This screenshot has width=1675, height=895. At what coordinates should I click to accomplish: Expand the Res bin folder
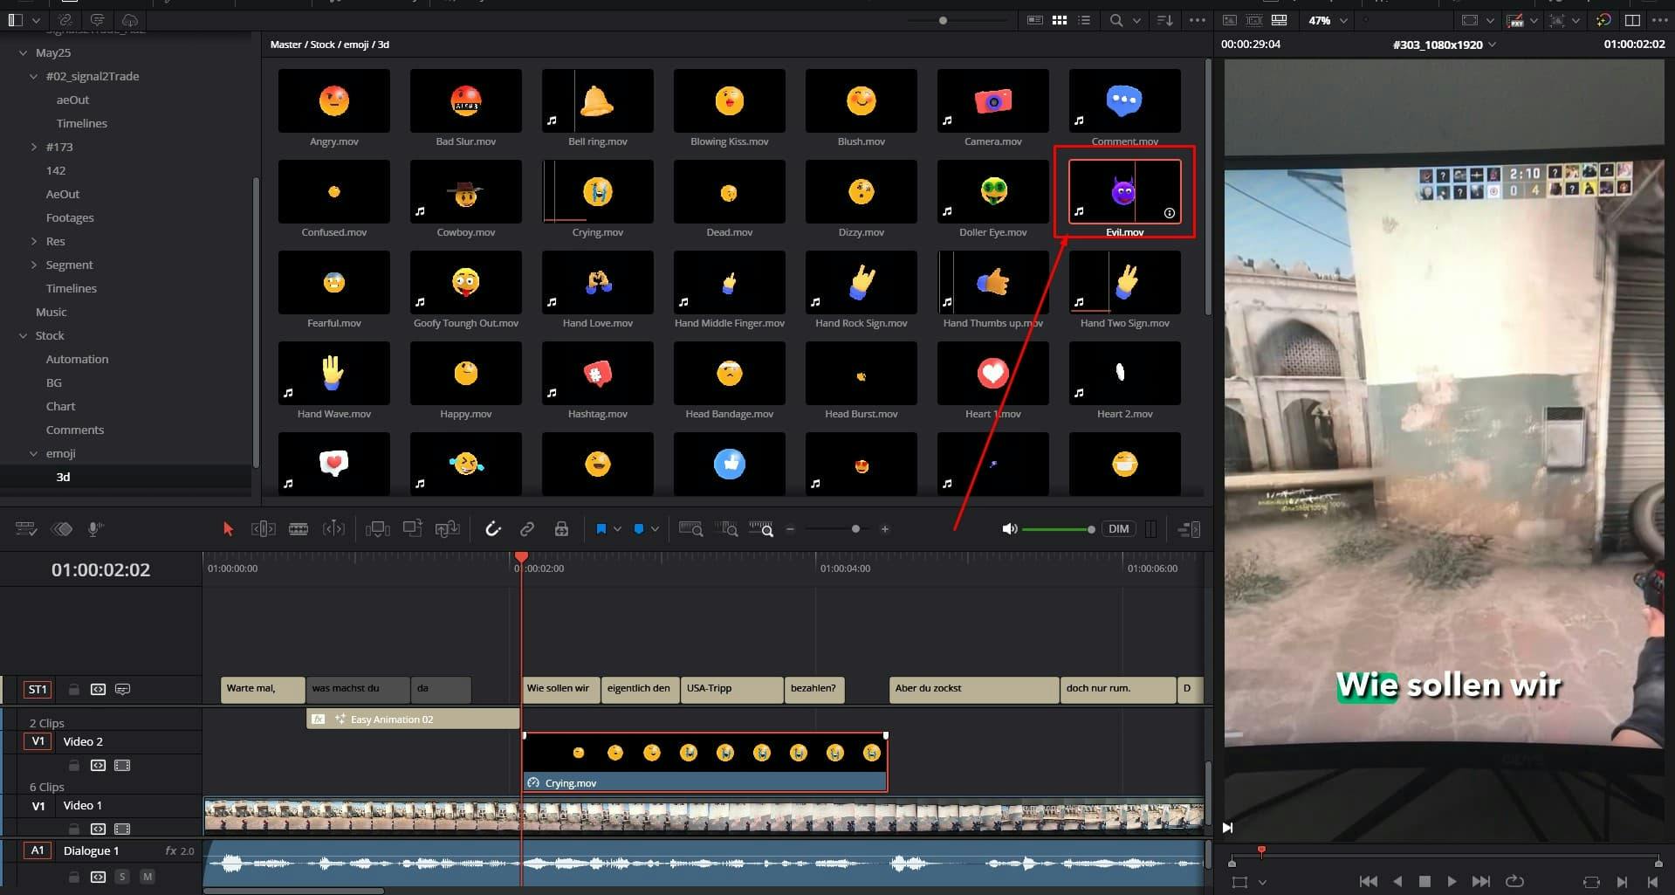34,241
